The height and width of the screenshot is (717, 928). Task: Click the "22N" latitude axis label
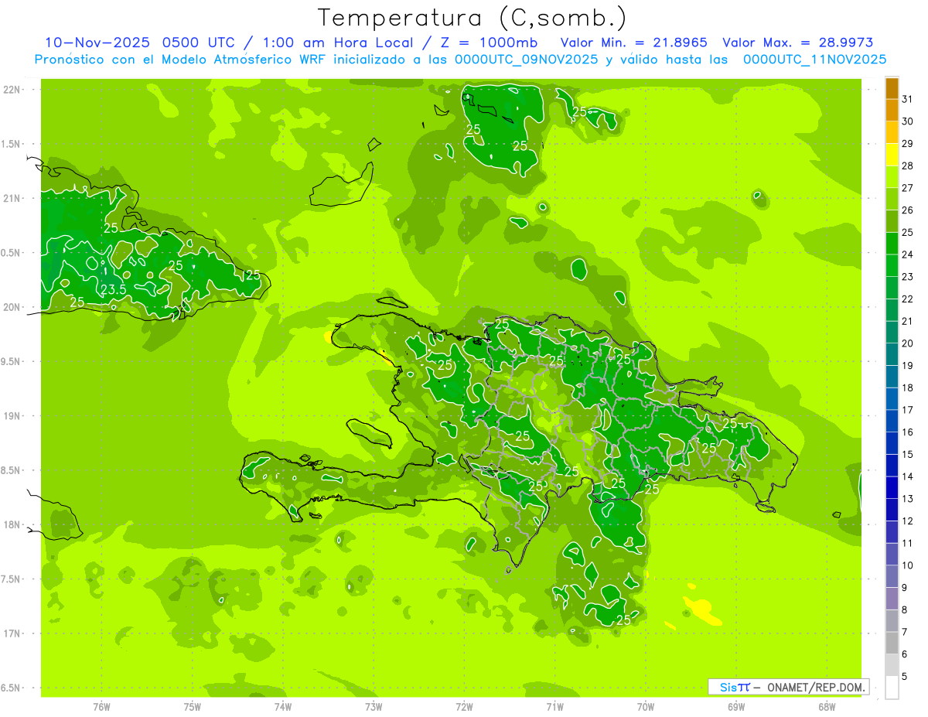tap(13, 90)
